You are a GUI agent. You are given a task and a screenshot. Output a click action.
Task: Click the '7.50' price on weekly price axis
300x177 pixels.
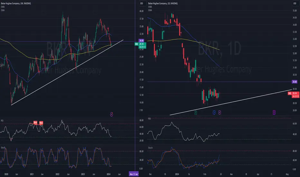[141, 110]
